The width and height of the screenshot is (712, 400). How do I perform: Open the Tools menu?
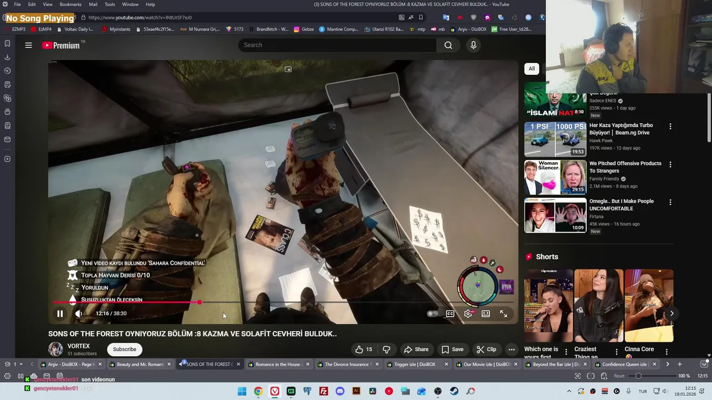coord(110,4)
